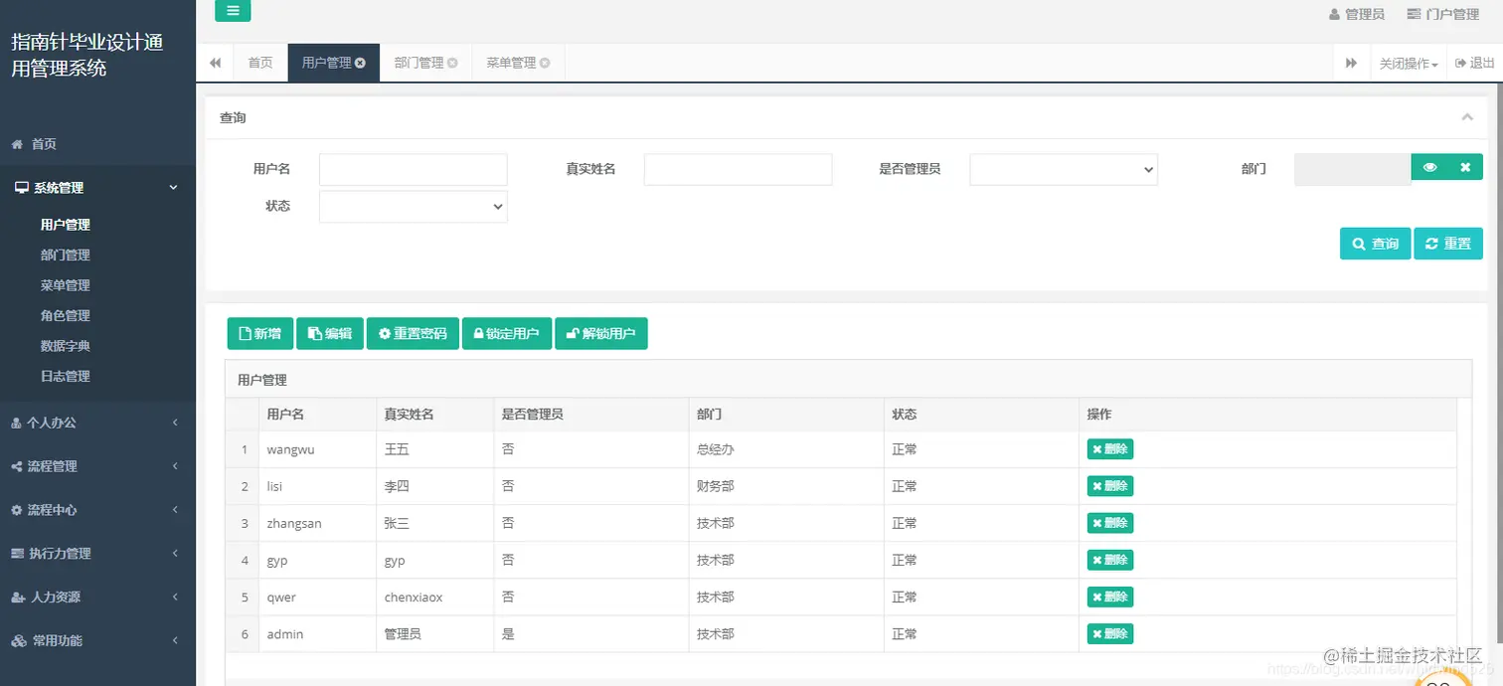This screenshot has height=686, width=1503.
Task: Click the 真实姓名 column header
Action: tap(434, 414)
